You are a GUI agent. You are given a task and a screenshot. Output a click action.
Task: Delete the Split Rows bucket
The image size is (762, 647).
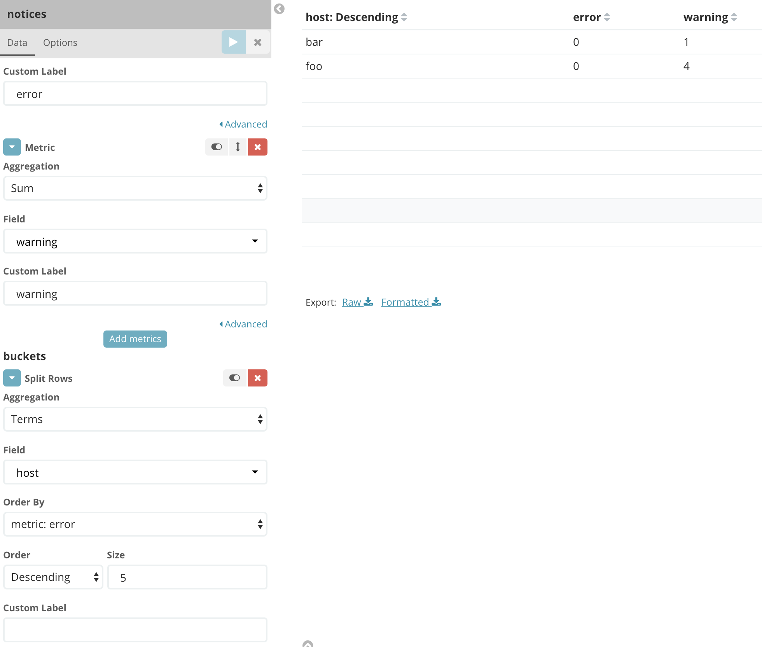pos(257,378)
